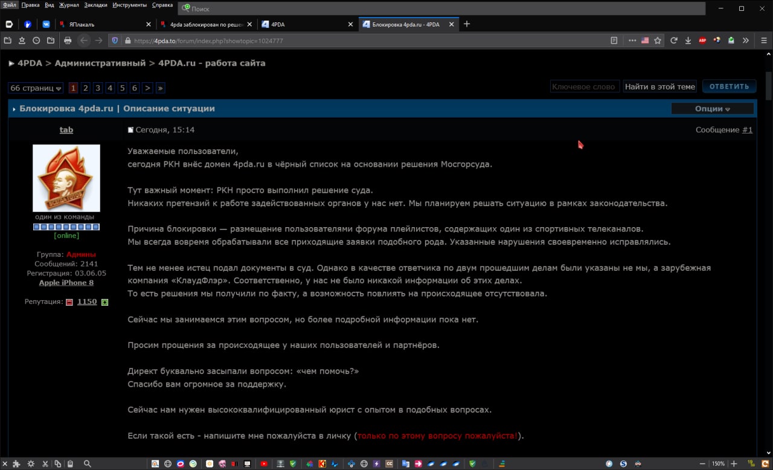Viewport: 773px width, 470px height.
Task: Jump to last page with » link
Action: point(160,88)
